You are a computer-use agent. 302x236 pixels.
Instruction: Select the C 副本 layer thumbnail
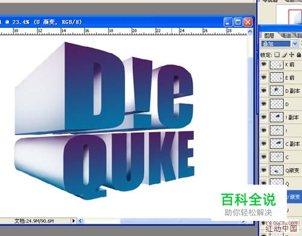pyautogui.click(x=277, y=144)
